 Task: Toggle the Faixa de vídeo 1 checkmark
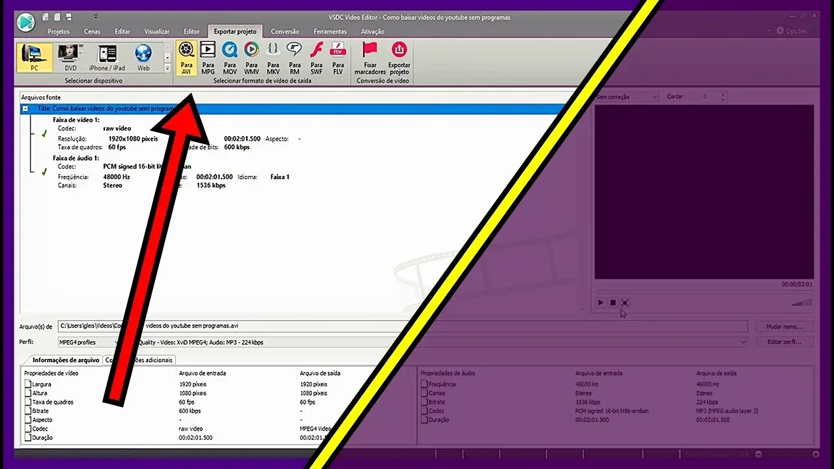click(44, 133)
